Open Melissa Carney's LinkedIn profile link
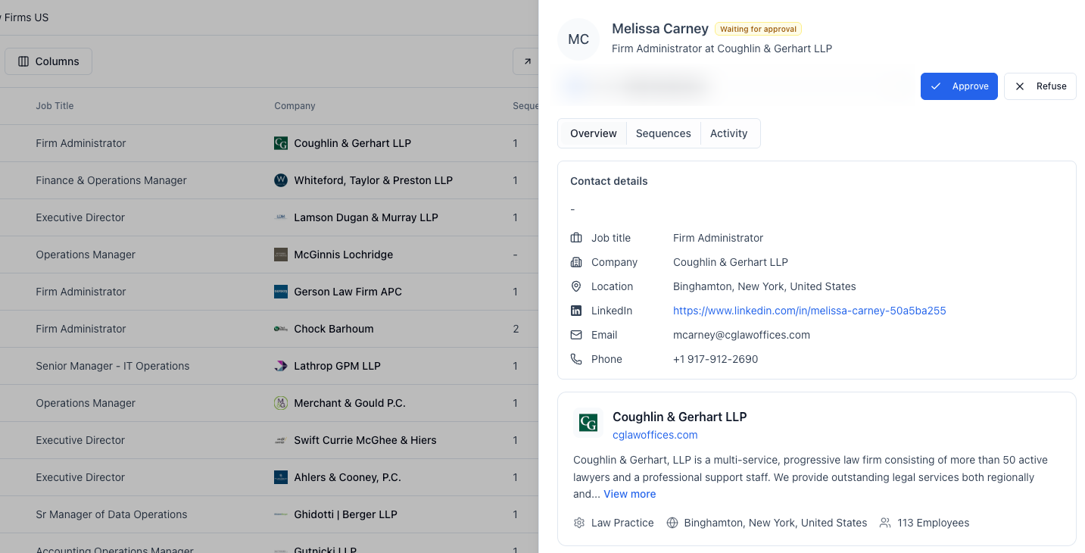Screen dimensions: 1085x553 pos(809,311)
